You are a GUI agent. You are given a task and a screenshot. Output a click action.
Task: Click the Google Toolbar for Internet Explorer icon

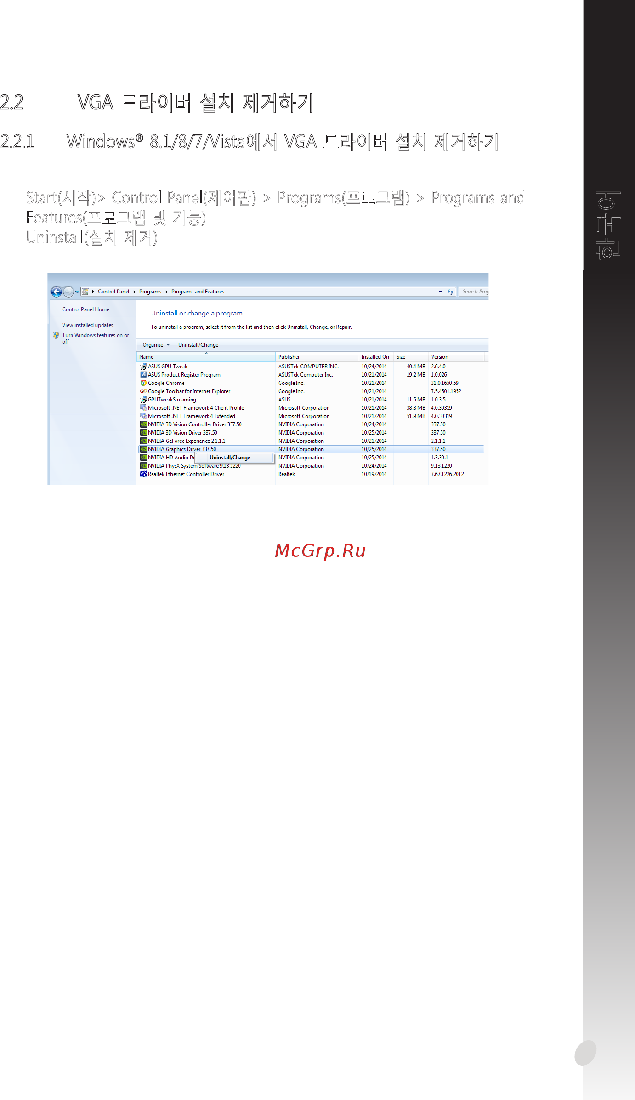point(143,391)
